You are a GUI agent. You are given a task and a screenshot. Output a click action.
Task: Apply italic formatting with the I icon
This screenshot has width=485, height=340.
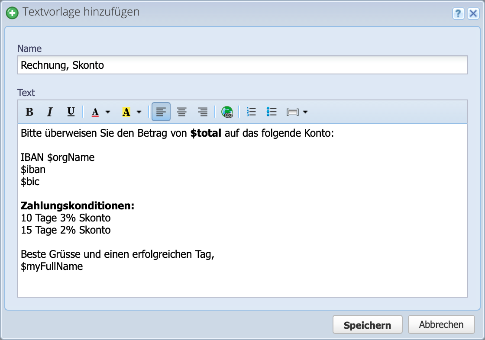(50, 112)
